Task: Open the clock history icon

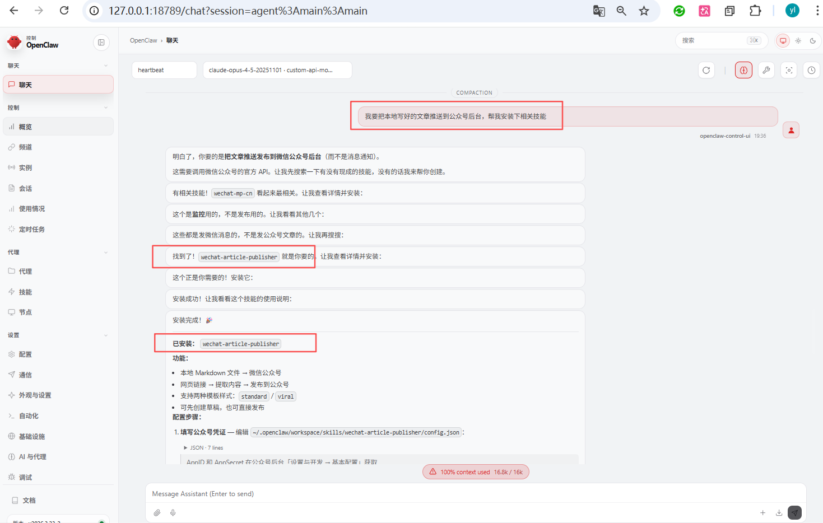Action: pos(811,70)
